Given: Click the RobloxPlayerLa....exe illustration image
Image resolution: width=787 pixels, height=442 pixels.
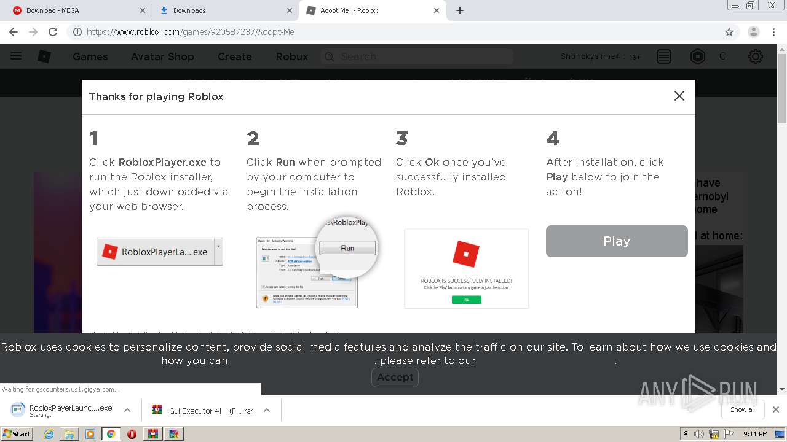Looking at the screenshot, I should (x=160, y=252).
